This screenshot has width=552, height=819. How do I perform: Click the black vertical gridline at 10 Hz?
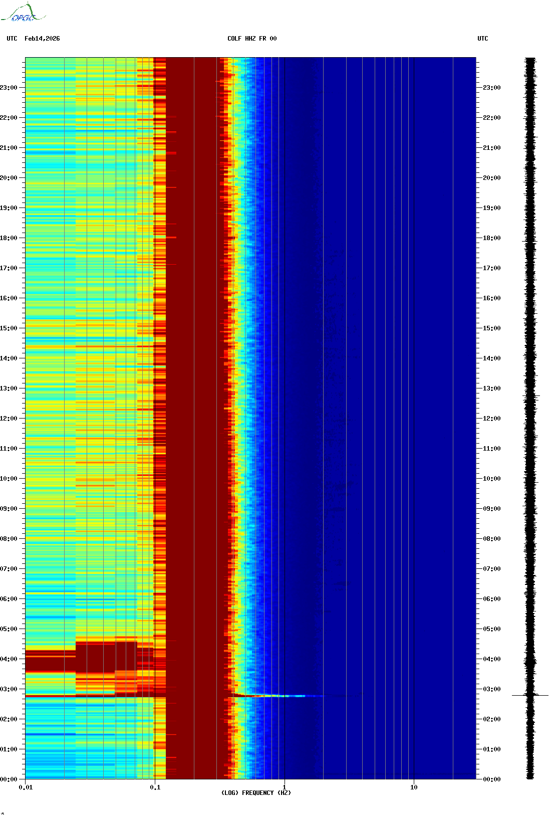[414, 401]
